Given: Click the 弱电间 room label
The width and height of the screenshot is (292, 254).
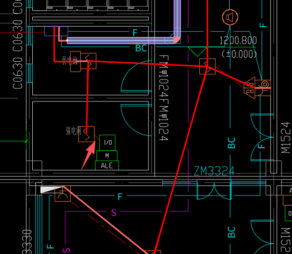Looking at the screenshot, I should click(x=70, y=60).
